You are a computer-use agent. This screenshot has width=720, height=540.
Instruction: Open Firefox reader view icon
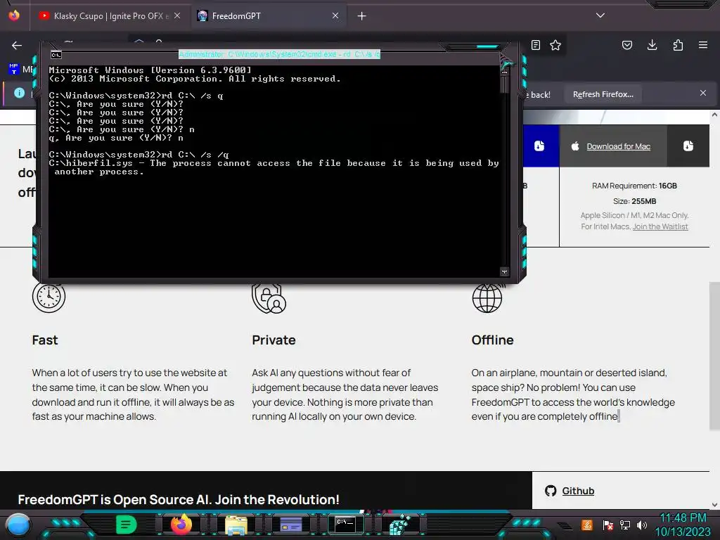point(535,45)
